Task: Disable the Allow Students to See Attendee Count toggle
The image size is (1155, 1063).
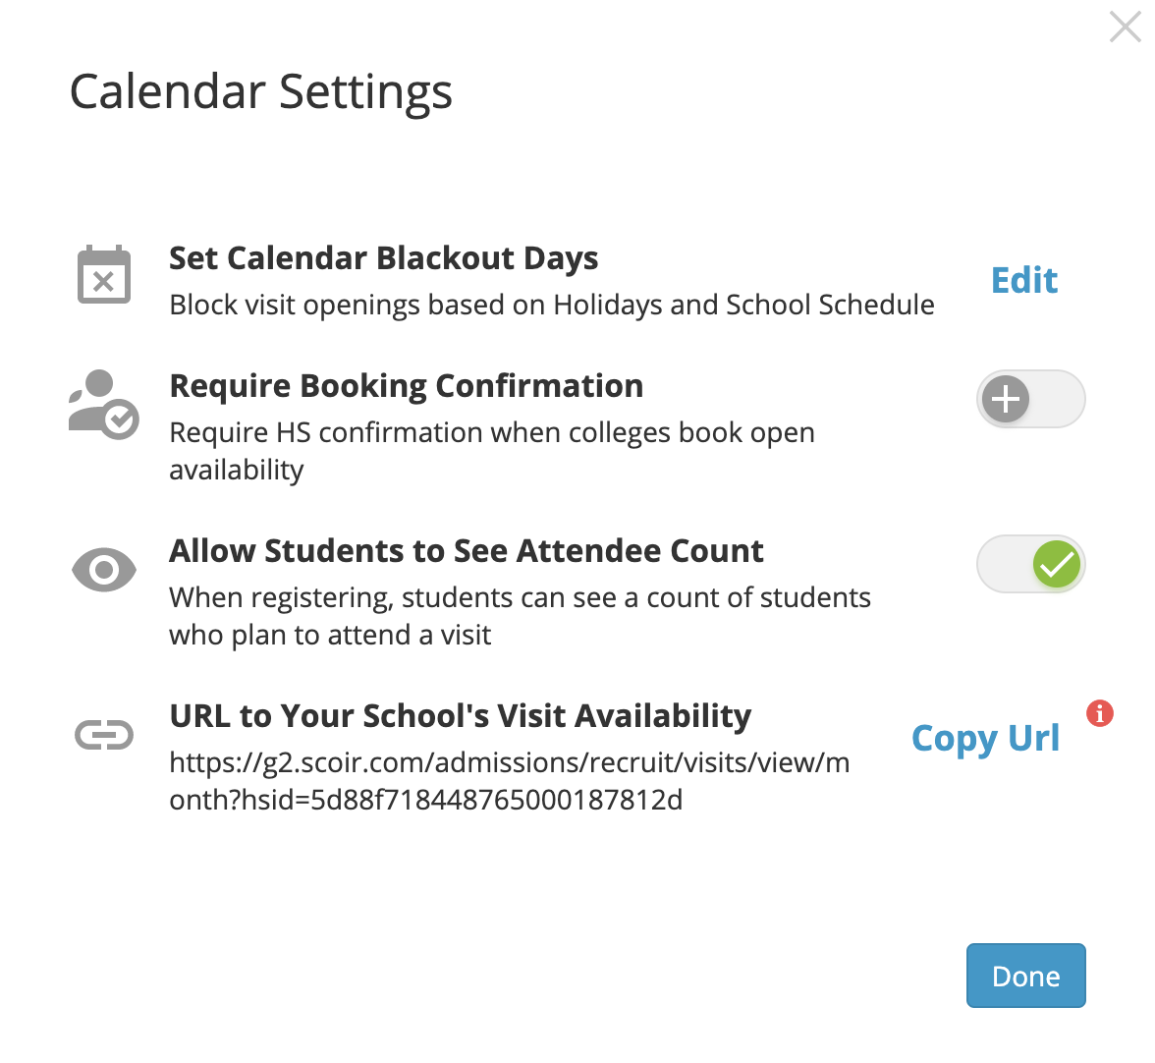Action: coord(1030,564)
